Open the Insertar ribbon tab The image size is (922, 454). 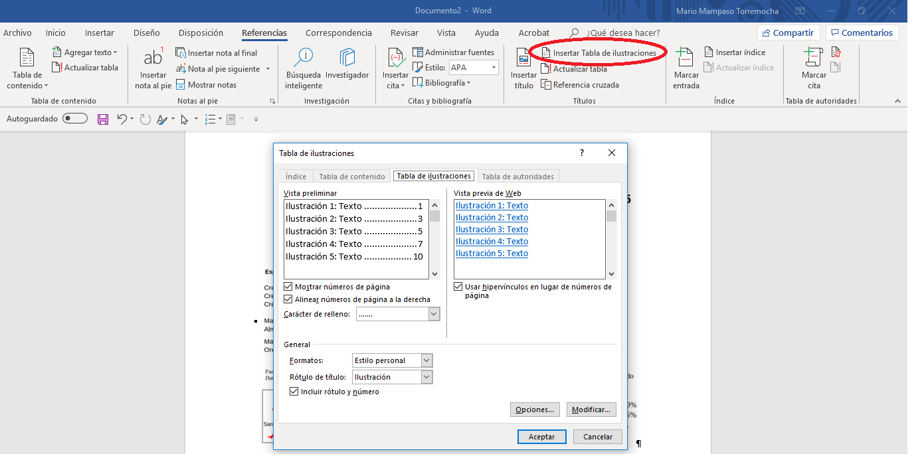coord(100,33)
